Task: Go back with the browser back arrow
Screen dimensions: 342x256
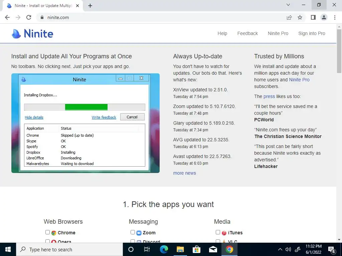Action: pyautogui.click(x=7, y=17)
